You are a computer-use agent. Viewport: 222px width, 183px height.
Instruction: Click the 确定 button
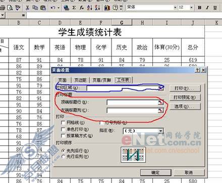(x=155, y=172)
